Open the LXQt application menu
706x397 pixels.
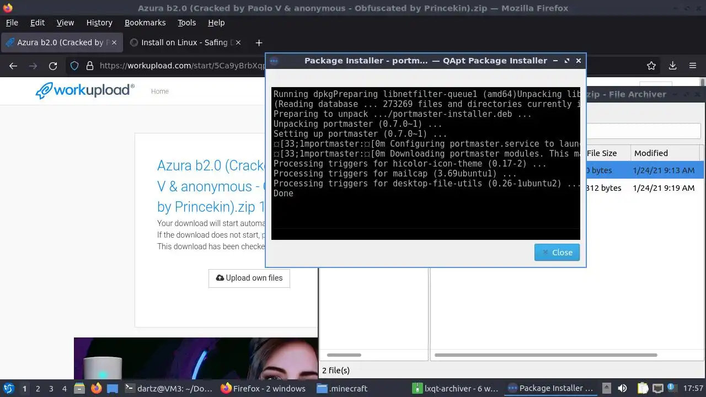(x=8, y=388)
